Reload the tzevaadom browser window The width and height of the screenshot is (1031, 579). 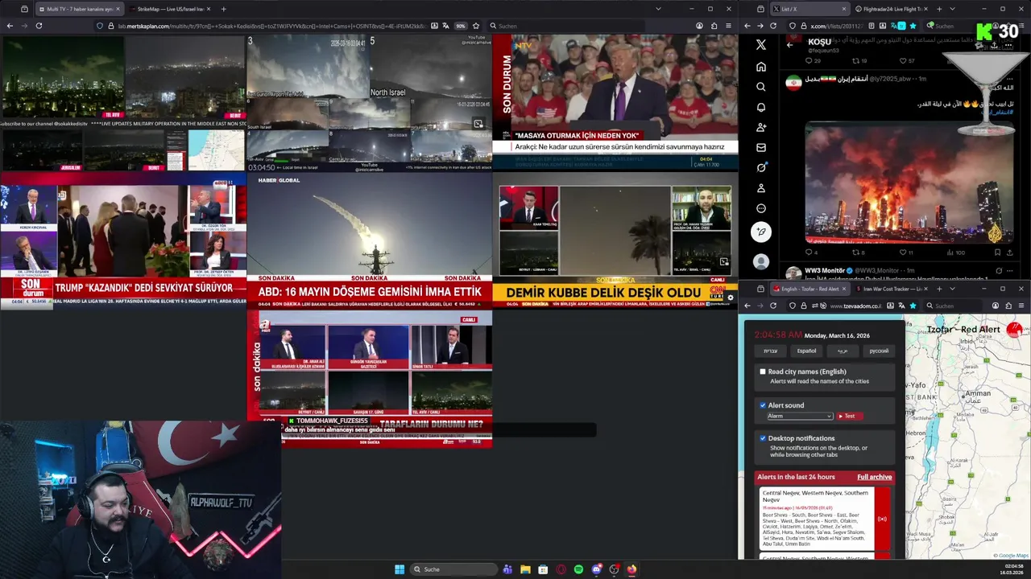pyautogui.click(x=773, y=306)
